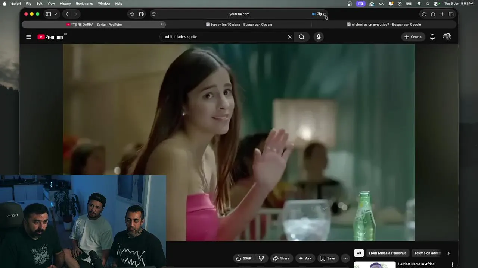Open the Bookmarks menu
This screenshot has height=268, width=478.
(x=84, y=4)
